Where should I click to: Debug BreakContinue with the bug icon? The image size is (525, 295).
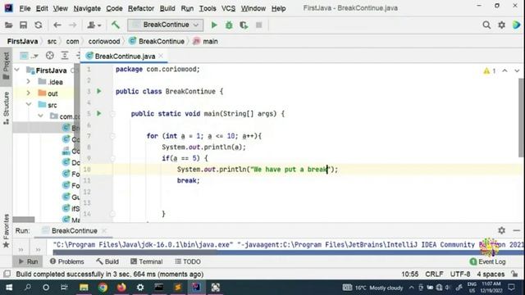coord(229,25)
